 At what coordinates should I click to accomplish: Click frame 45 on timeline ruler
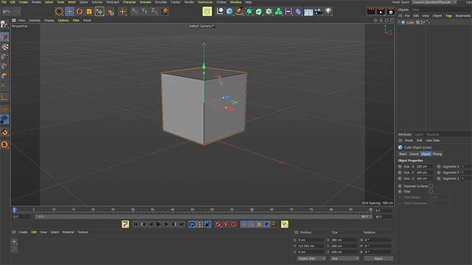(192, 209)
